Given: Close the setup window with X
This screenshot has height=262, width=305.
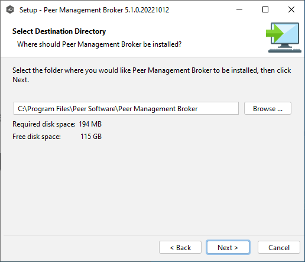Looking at the screenshot, I should click(291, 9).
